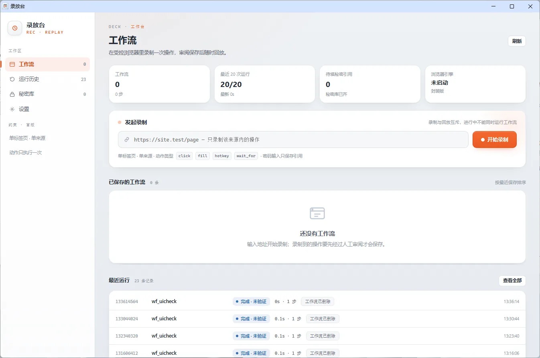540x358 pixels.
Task: Click the "fill" action type chip
Action: (203, 156)
